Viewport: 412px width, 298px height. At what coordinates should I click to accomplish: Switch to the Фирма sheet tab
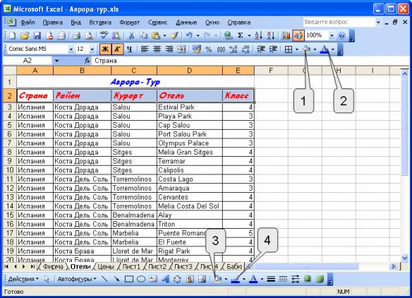point(53,266)
